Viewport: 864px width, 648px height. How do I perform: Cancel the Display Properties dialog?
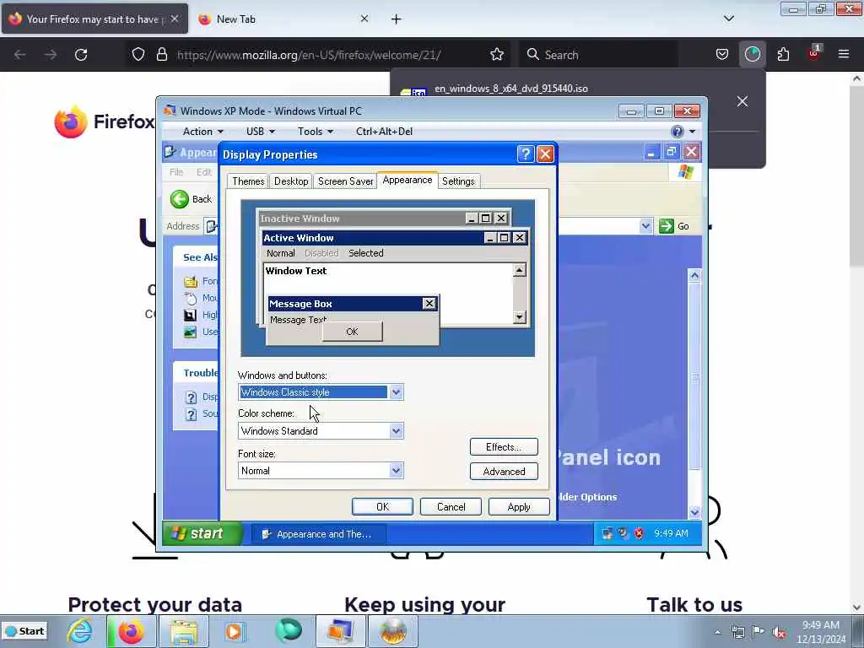click(451, 507)
